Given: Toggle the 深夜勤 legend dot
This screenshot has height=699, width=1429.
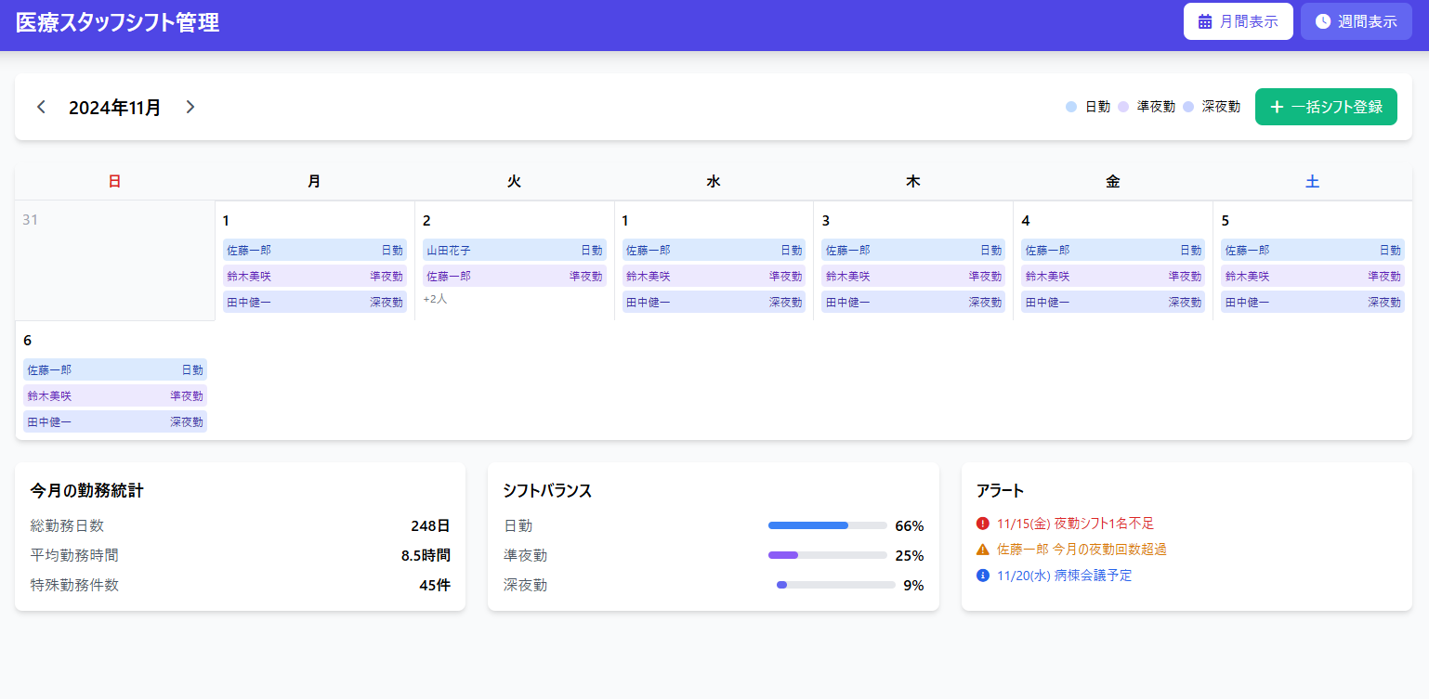Looking at the screenshot, I should tap(1188, 107).
